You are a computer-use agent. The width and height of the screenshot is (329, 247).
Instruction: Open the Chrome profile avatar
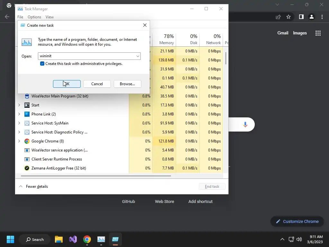(x=312, y=17)
